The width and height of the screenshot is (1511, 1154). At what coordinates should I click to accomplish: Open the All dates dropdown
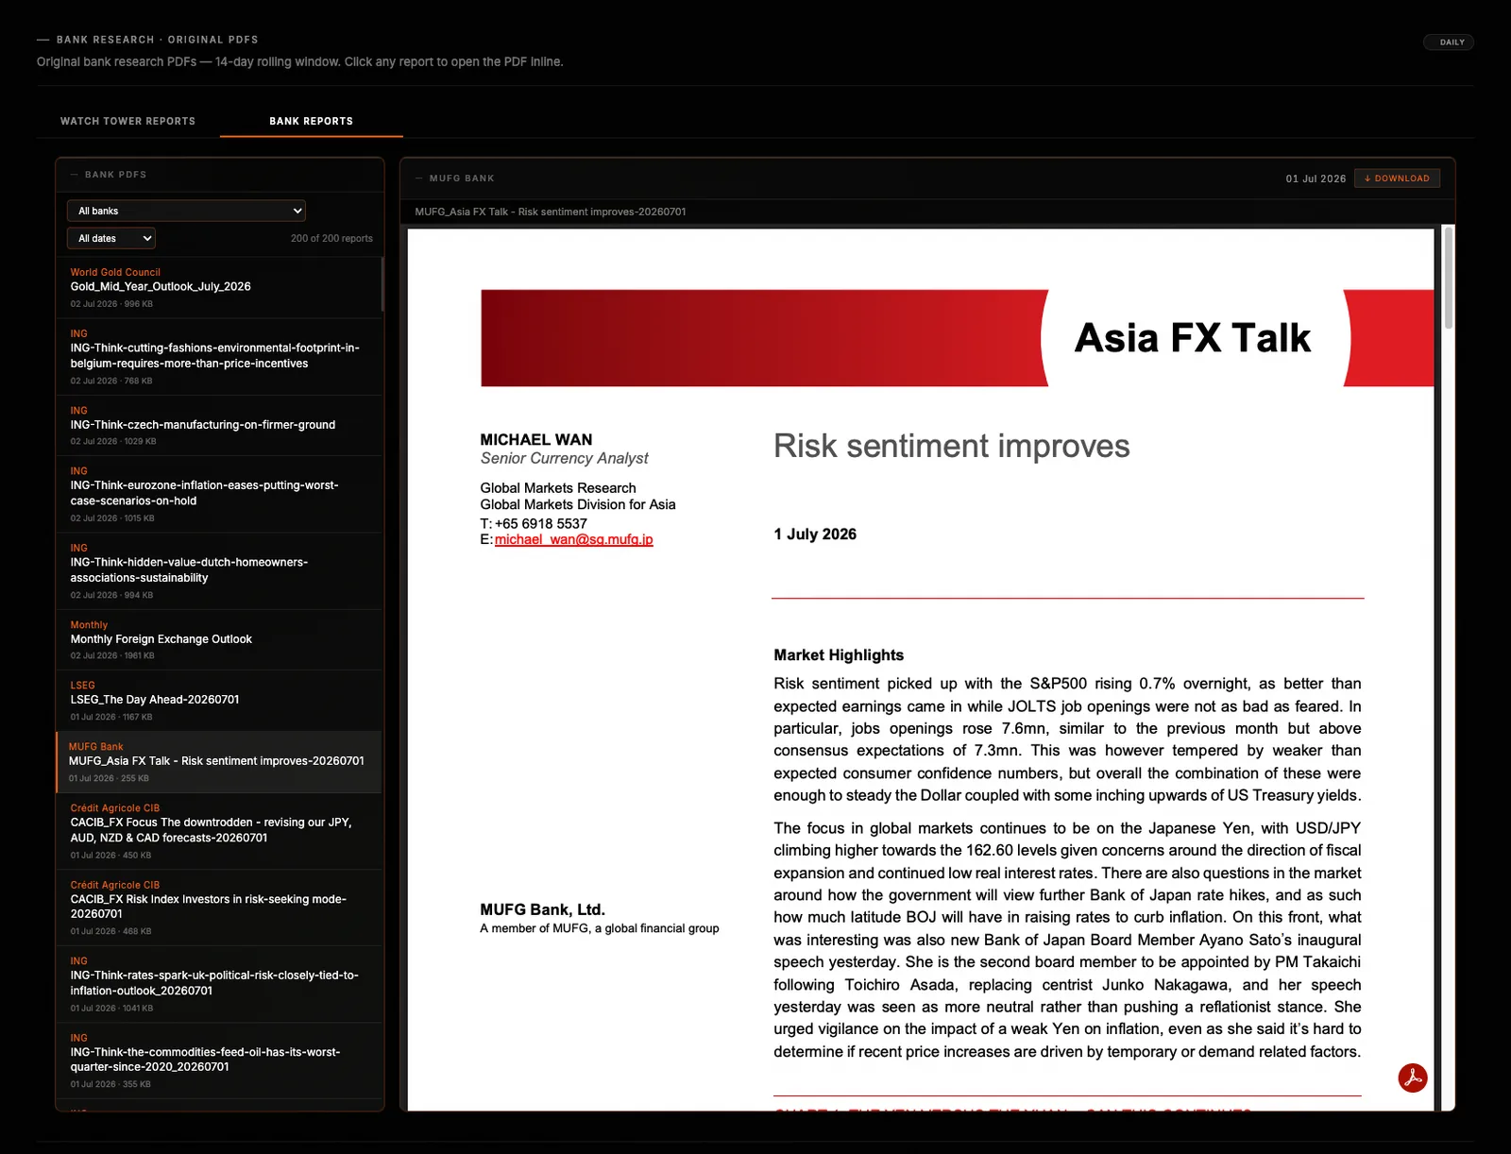tap(111, 238)
